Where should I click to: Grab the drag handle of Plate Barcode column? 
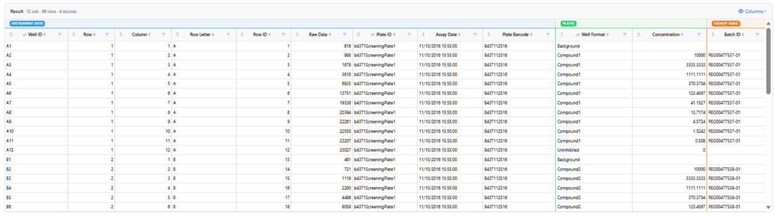(x=490, y=35)
